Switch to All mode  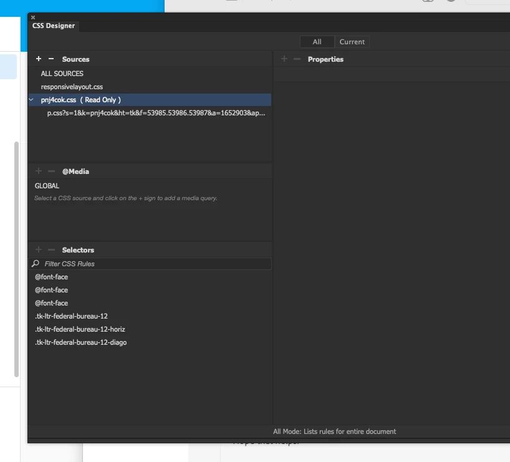tap(317, 42)
